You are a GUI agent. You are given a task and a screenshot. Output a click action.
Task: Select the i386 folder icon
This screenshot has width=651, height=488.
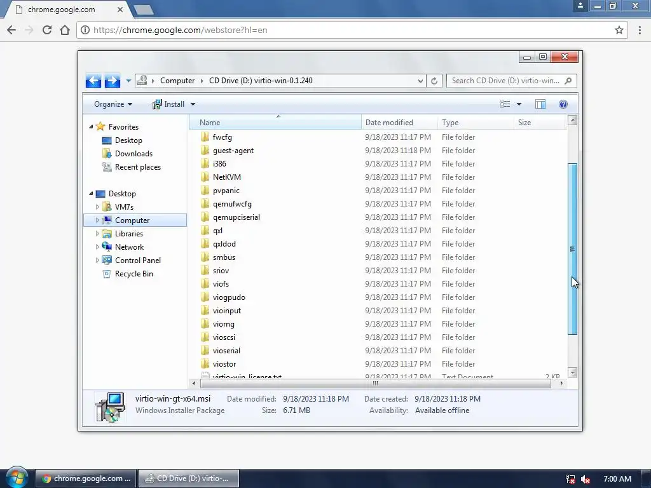click(205, 163)
